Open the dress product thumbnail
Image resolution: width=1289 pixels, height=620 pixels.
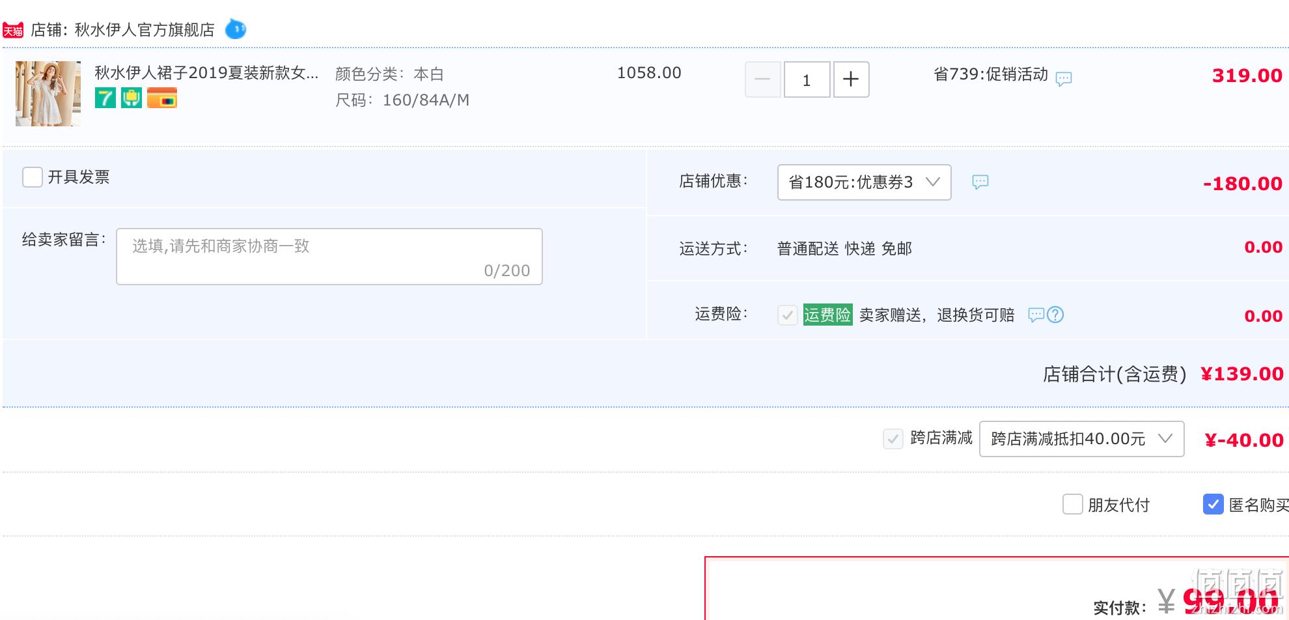point(48,94)
